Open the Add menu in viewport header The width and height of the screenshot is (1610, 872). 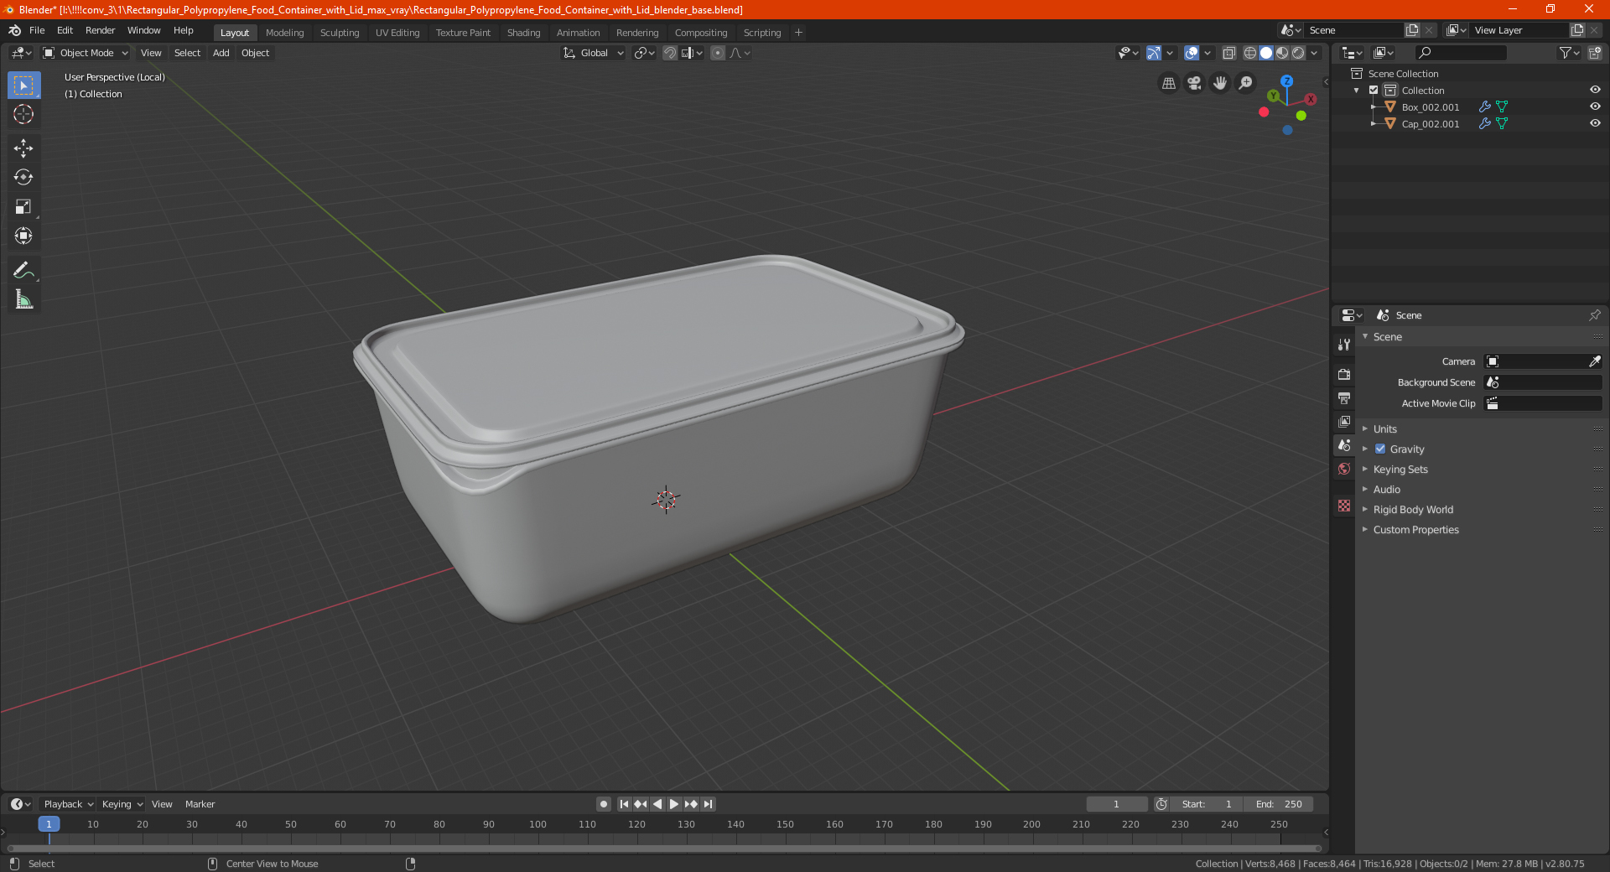(221, 53)
